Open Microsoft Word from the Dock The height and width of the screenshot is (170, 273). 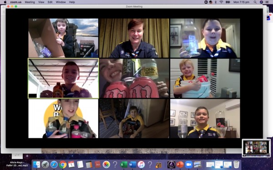[x=132, y=165]
